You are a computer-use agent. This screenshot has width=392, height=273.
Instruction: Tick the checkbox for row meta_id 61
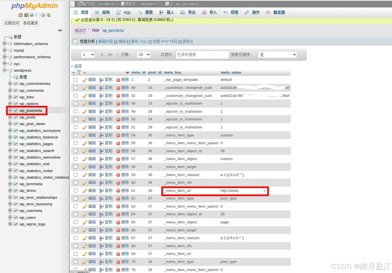pyautogui.click(x=75, y=191)
